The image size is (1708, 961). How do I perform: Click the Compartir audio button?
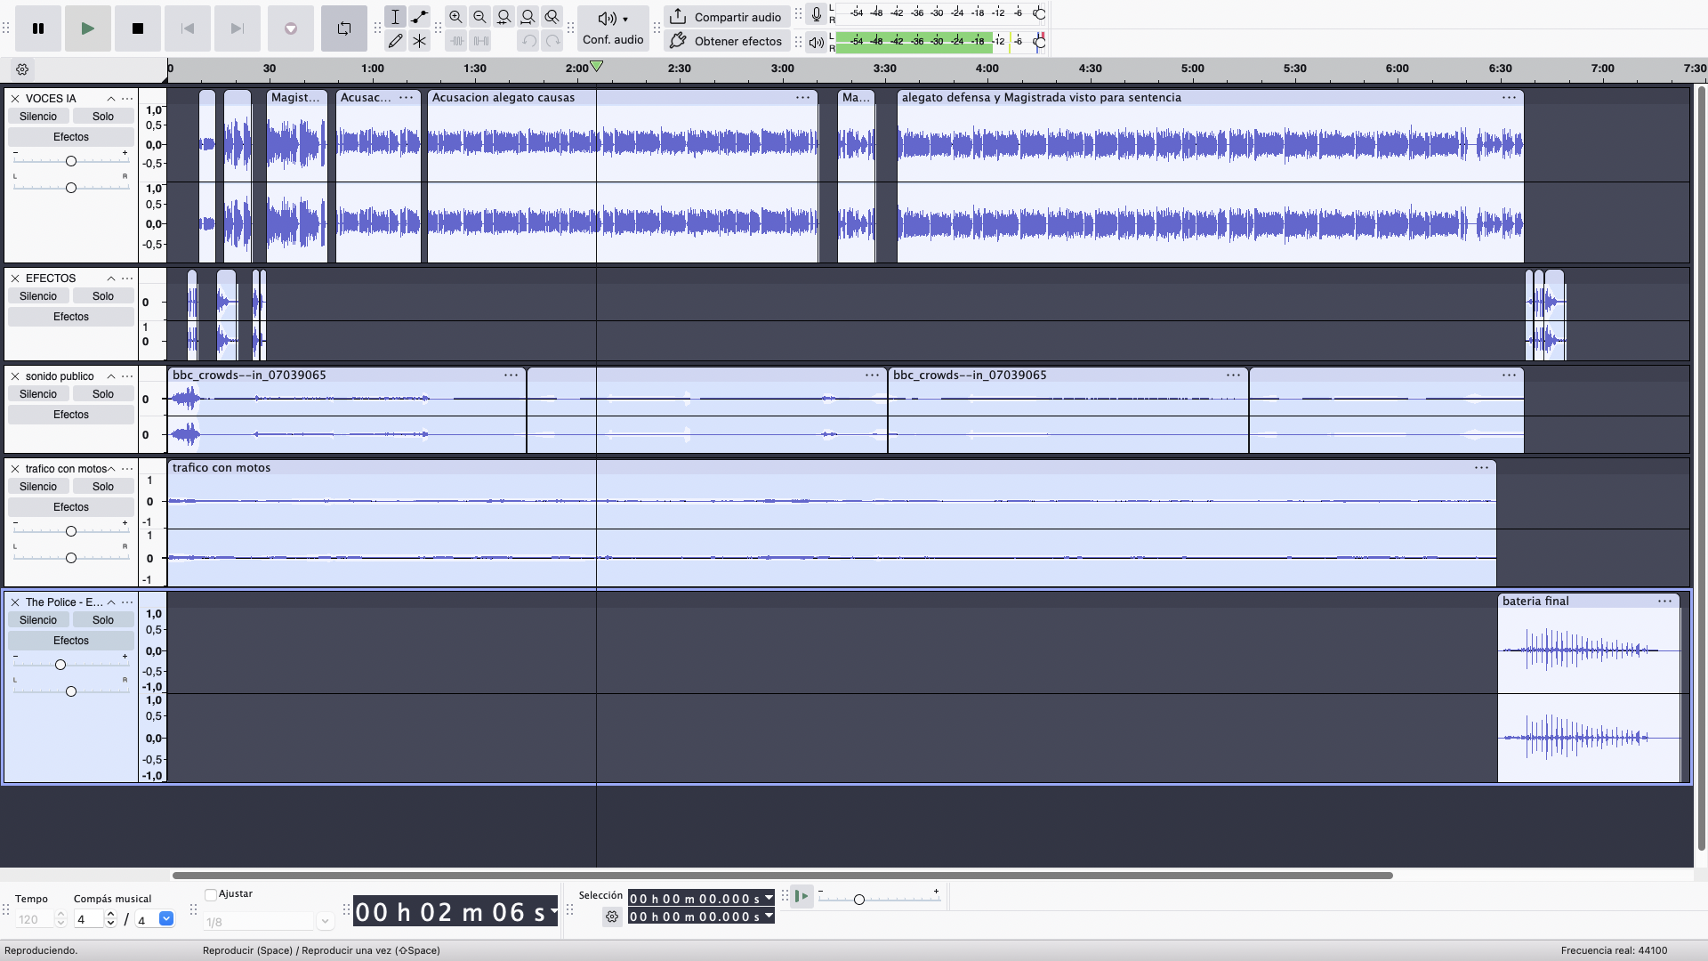click(x=726, y=17)
